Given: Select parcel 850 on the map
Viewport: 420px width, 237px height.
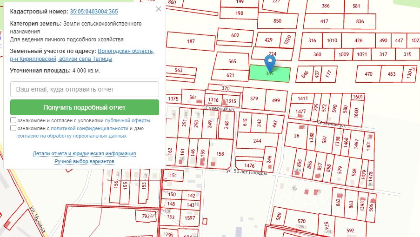Looking at the screenshot, I should [277, 20].
